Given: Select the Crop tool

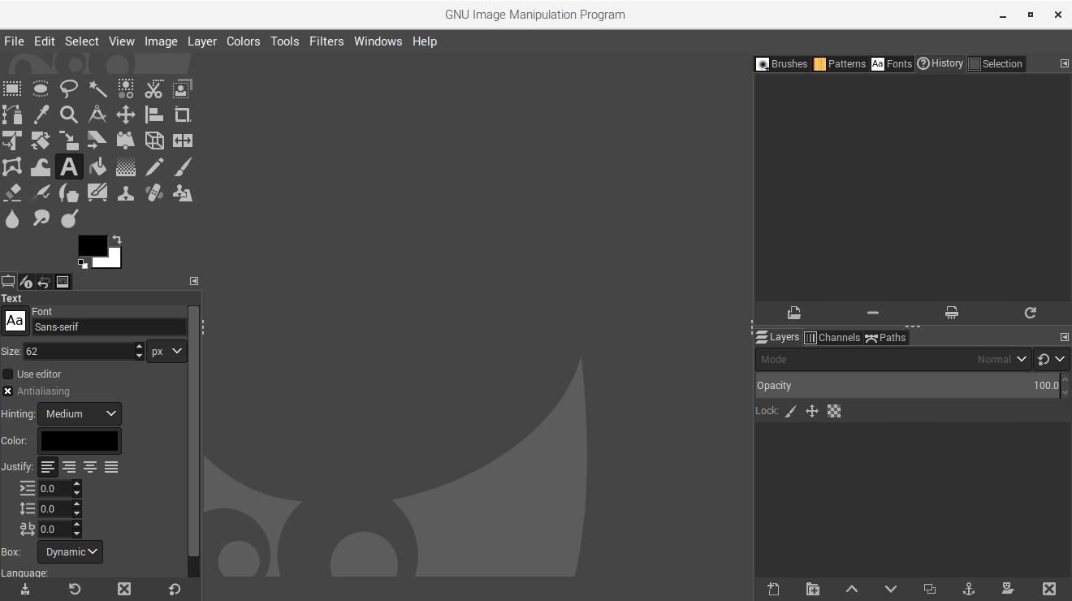Looking at the screenshot, I should point(183,115).
